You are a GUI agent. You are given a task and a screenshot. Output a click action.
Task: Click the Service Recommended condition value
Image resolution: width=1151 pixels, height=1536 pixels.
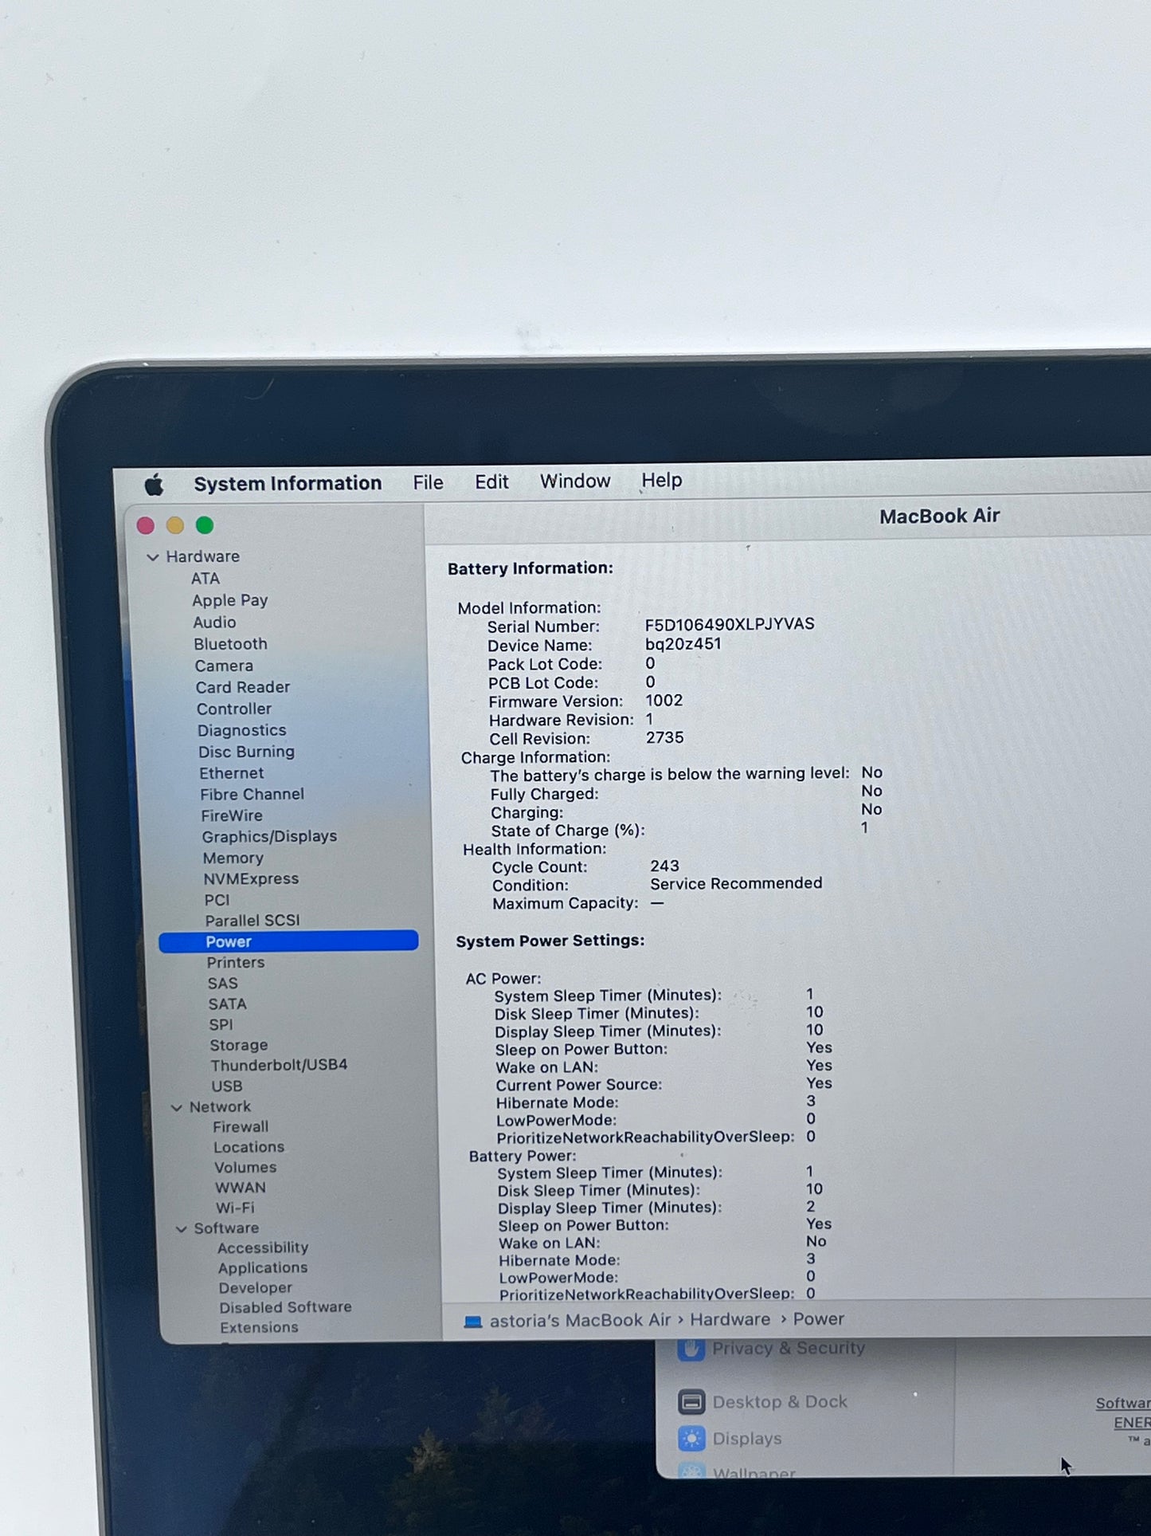point(736,884)
